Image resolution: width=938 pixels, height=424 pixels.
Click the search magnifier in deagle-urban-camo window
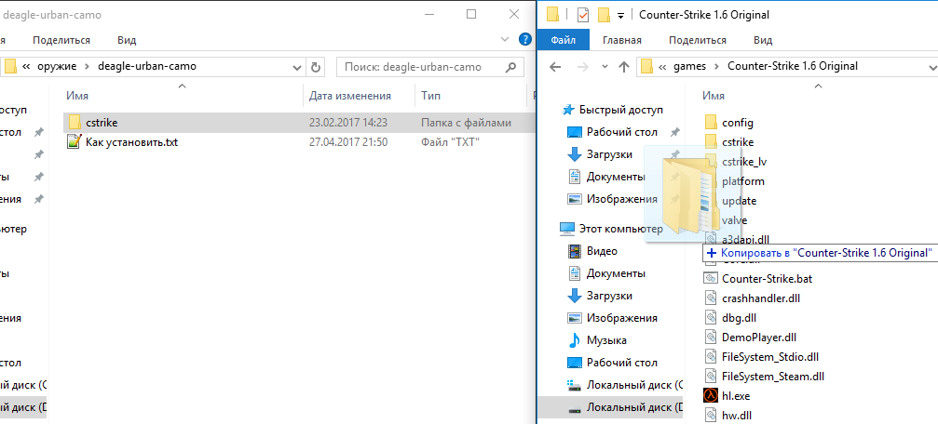point(510,67)
